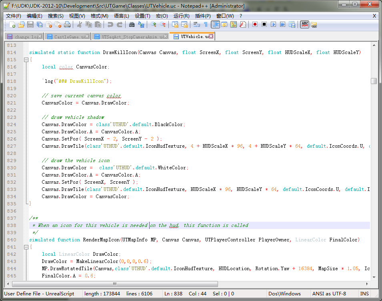Viewport: 382px width, 301px height.
Task: Click the New file toolbar icon
Action: pyautogui.click(x=12, y=24)
